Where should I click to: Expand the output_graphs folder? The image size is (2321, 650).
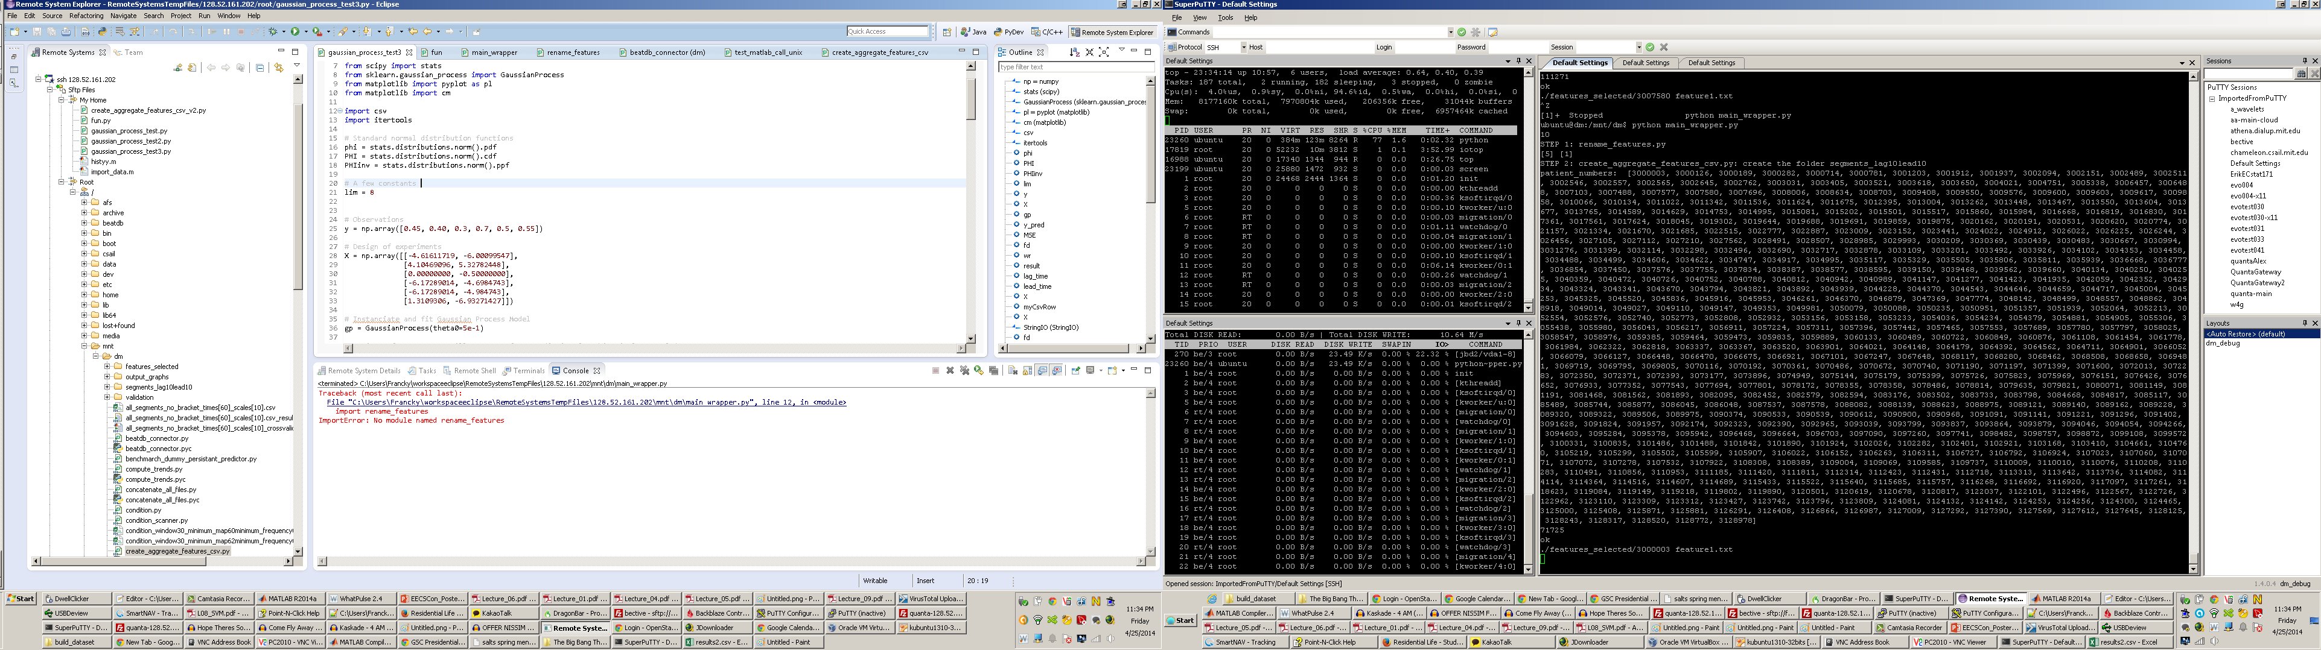coord(106,376)
